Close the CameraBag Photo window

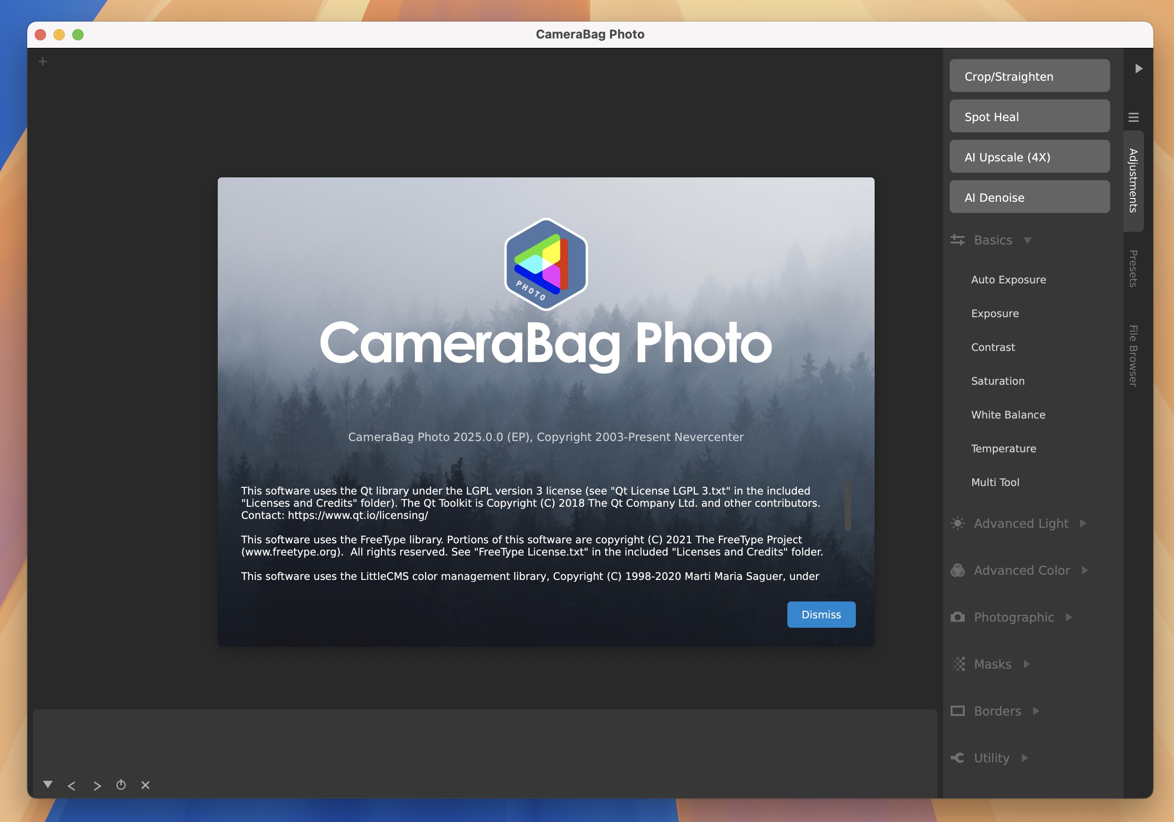coord(40,35)
